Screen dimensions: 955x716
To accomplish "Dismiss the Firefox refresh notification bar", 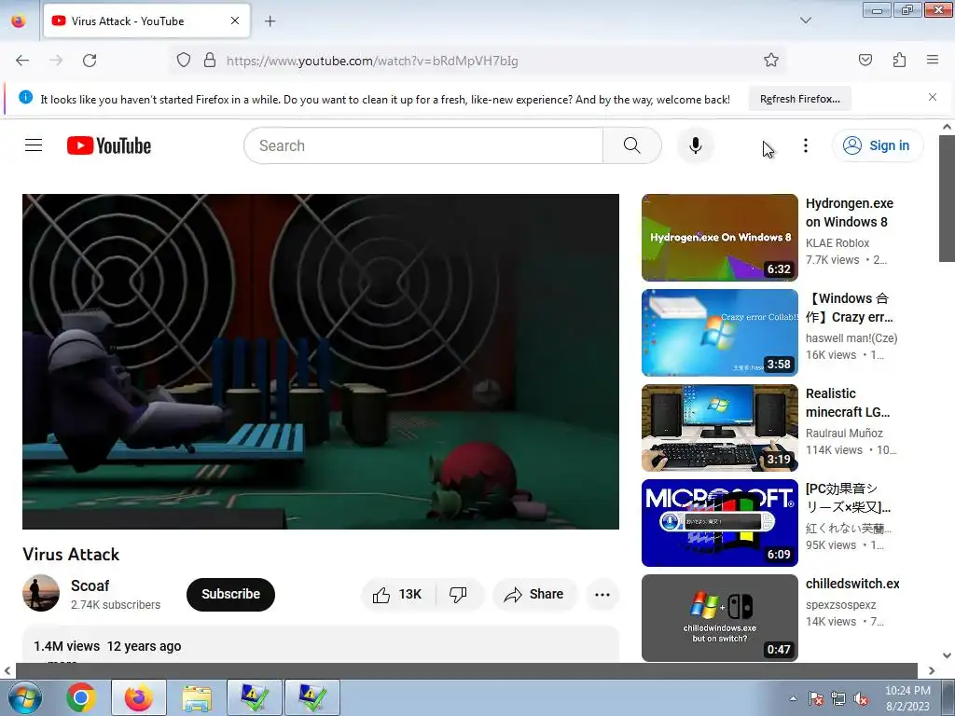I will pyautogui.click(x=933, y=97).
